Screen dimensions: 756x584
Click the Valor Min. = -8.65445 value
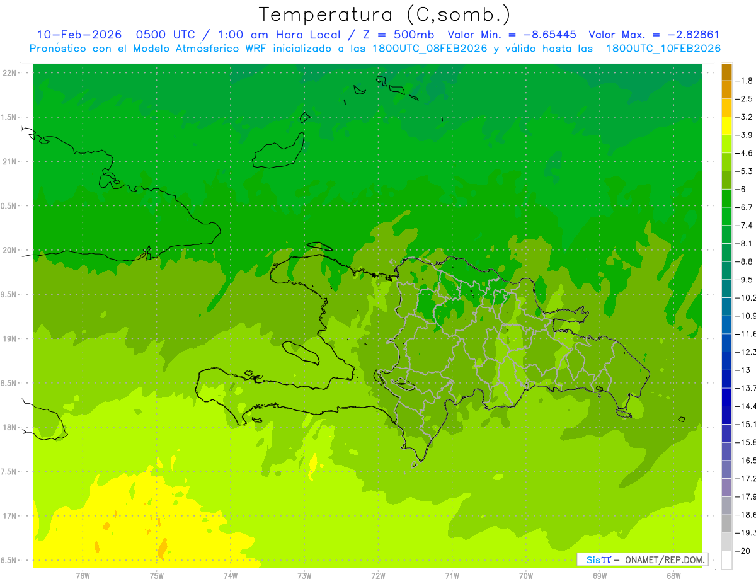click(512, 35)
